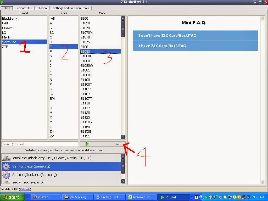Switch to Microsoft Excel on the taskbar

(x=141, y=197)
